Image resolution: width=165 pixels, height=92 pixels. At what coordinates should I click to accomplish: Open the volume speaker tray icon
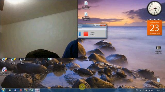[152, 90]
